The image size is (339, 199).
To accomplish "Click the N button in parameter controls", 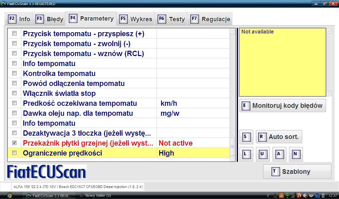I will coord(296,154).
